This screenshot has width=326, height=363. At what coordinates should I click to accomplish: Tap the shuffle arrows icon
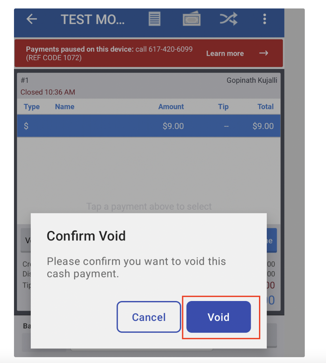pos(228,19)
